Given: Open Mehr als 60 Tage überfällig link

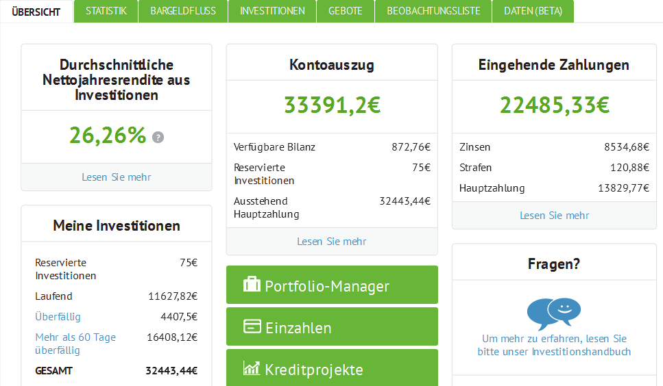Looking at the screenshot, I should 75,344.
